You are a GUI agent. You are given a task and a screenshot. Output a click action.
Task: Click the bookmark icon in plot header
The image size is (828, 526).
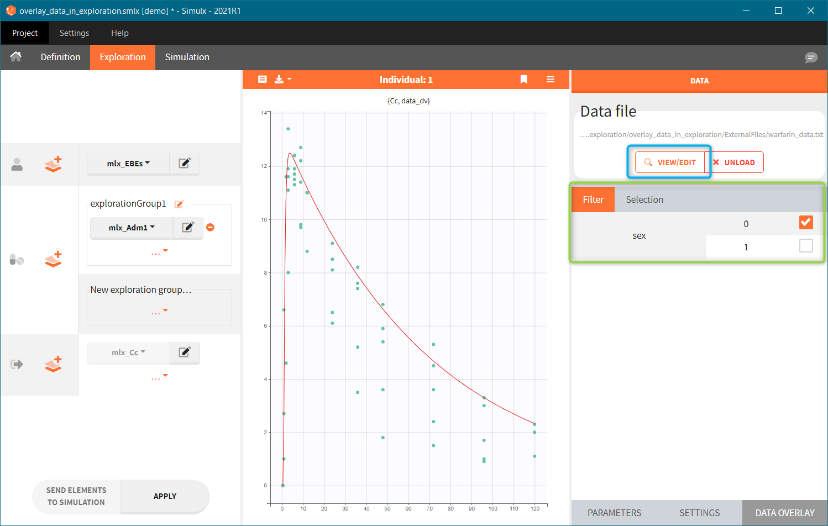tap(524, 80)
